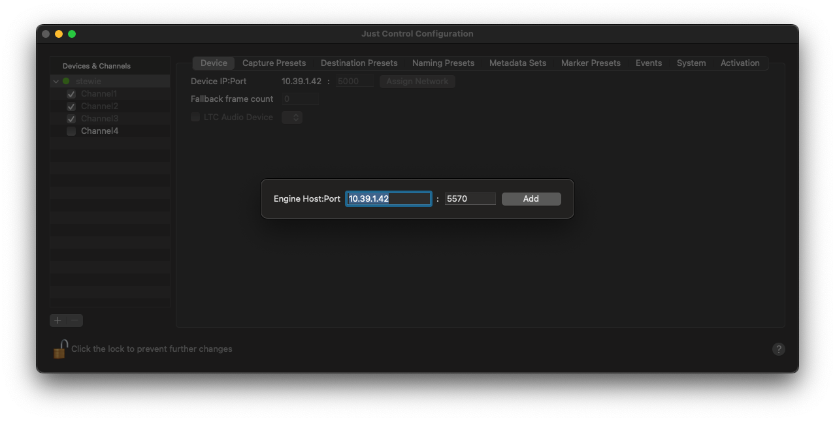Enable the Channel4 checkbox
The width and height of the screenshot is (835, 421).
tap(71, 131)
